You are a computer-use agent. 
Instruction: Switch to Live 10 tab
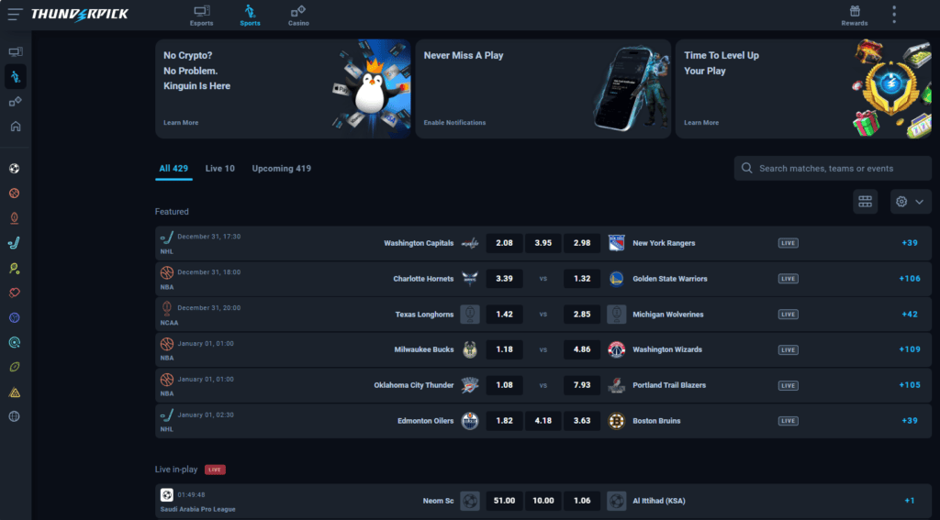(220, 169)
